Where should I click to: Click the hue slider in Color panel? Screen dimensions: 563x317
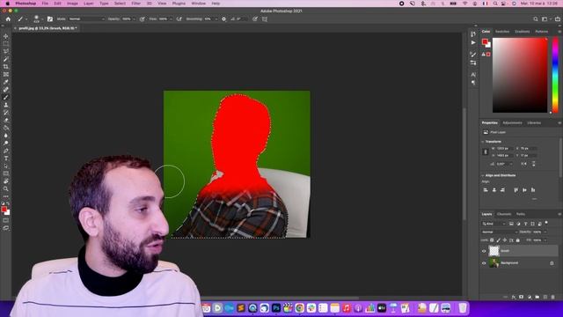[x=555, y=75]
